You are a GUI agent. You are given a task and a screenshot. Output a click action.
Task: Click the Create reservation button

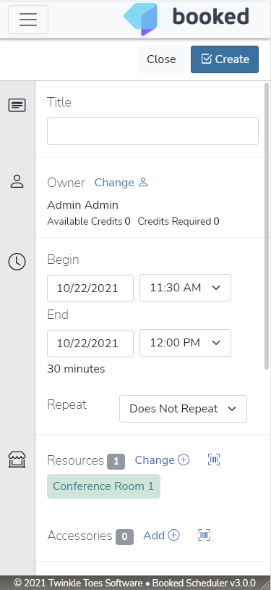(225, 59)
